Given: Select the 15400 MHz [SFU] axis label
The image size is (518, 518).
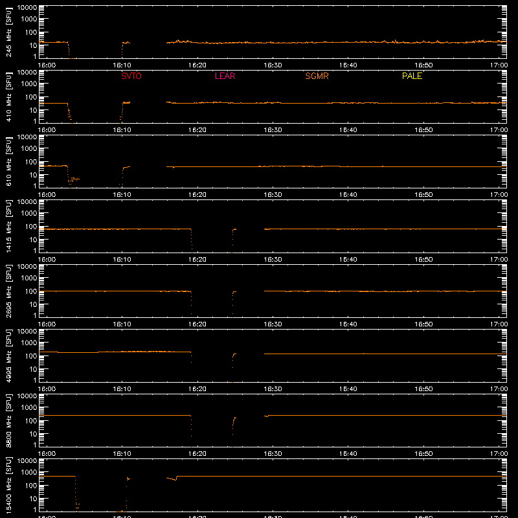Looking at the screenshot, I should coord(9,485).
